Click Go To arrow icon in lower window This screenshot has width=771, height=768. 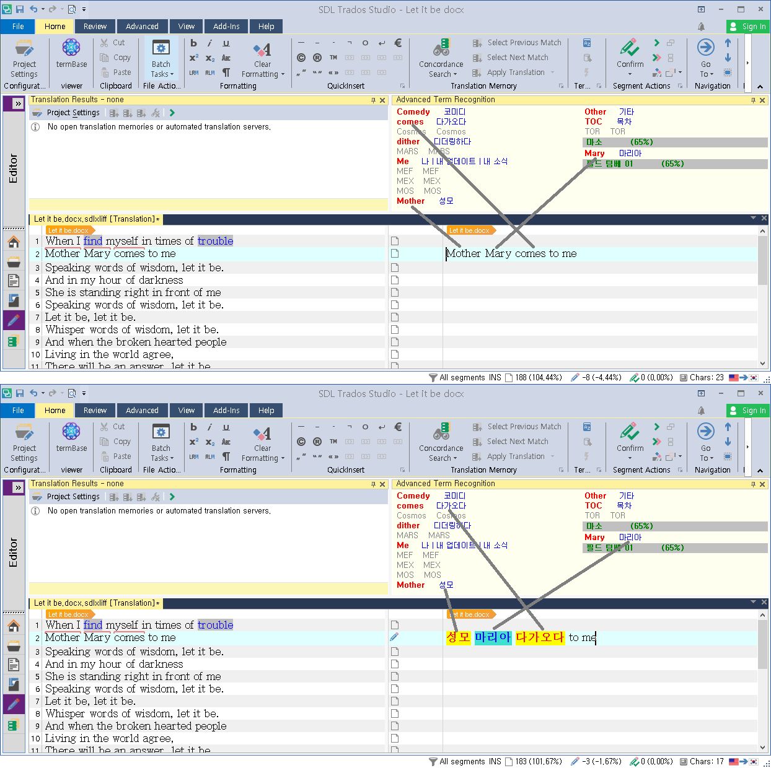tap(705, 430)
